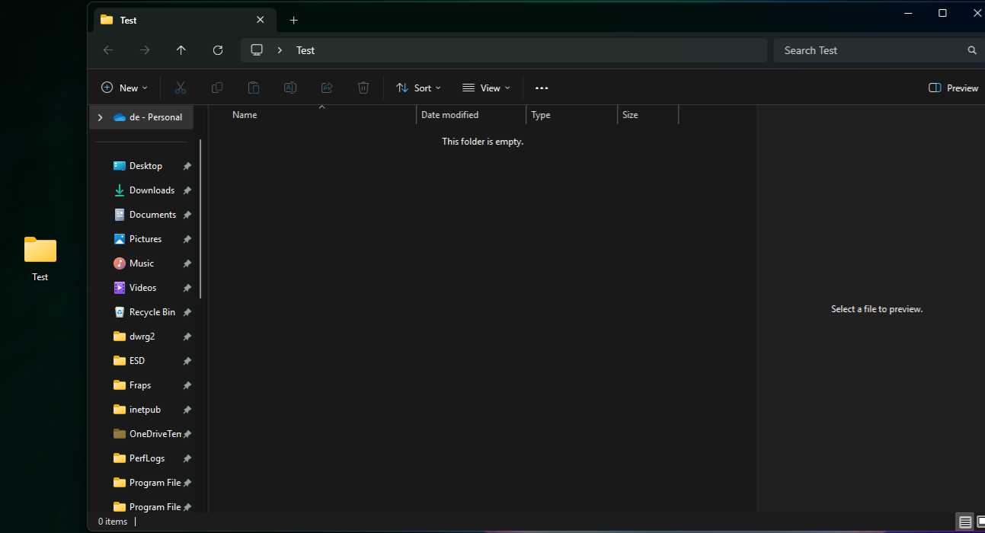Screen dimensions: 985x533
Task: Click the Delete icon in the toolbar
Action: (x=363, y=88)
